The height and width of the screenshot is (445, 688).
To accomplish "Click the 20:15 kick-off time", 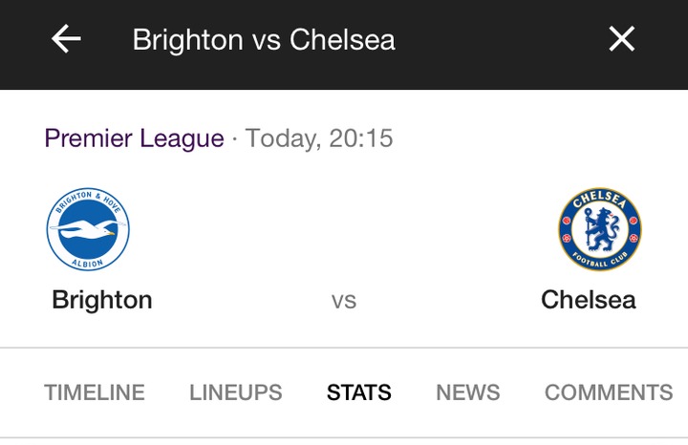I will coord(361,138).
